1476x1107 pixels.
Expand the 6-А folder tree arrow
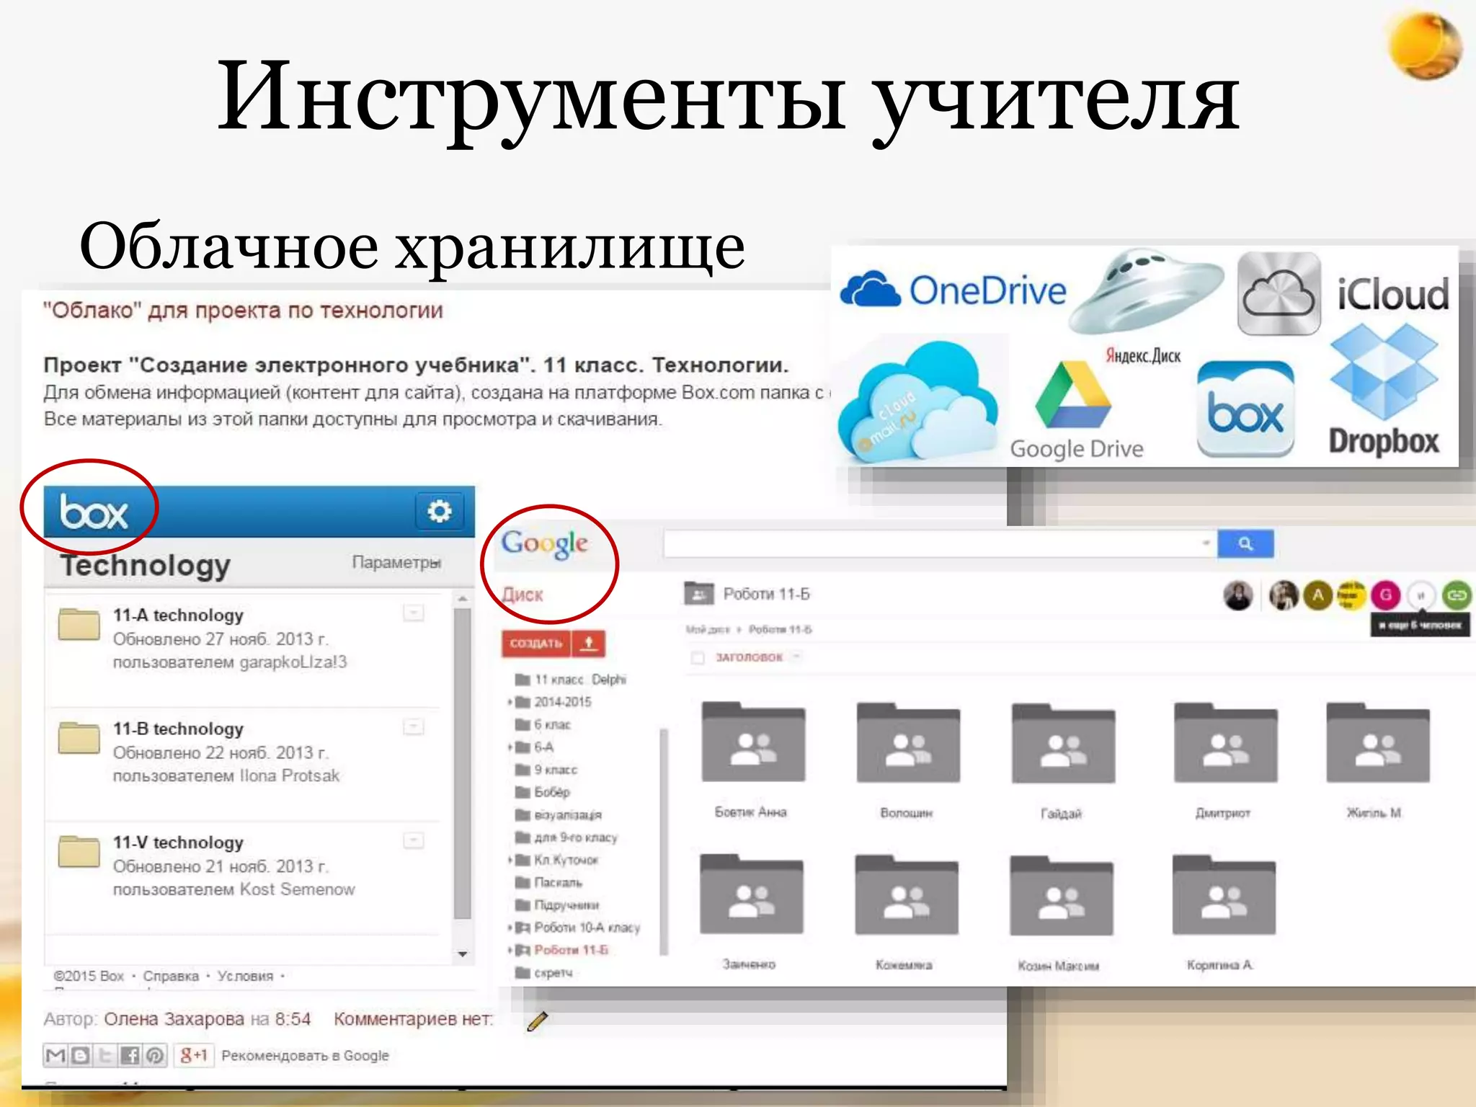click(510, 747)
